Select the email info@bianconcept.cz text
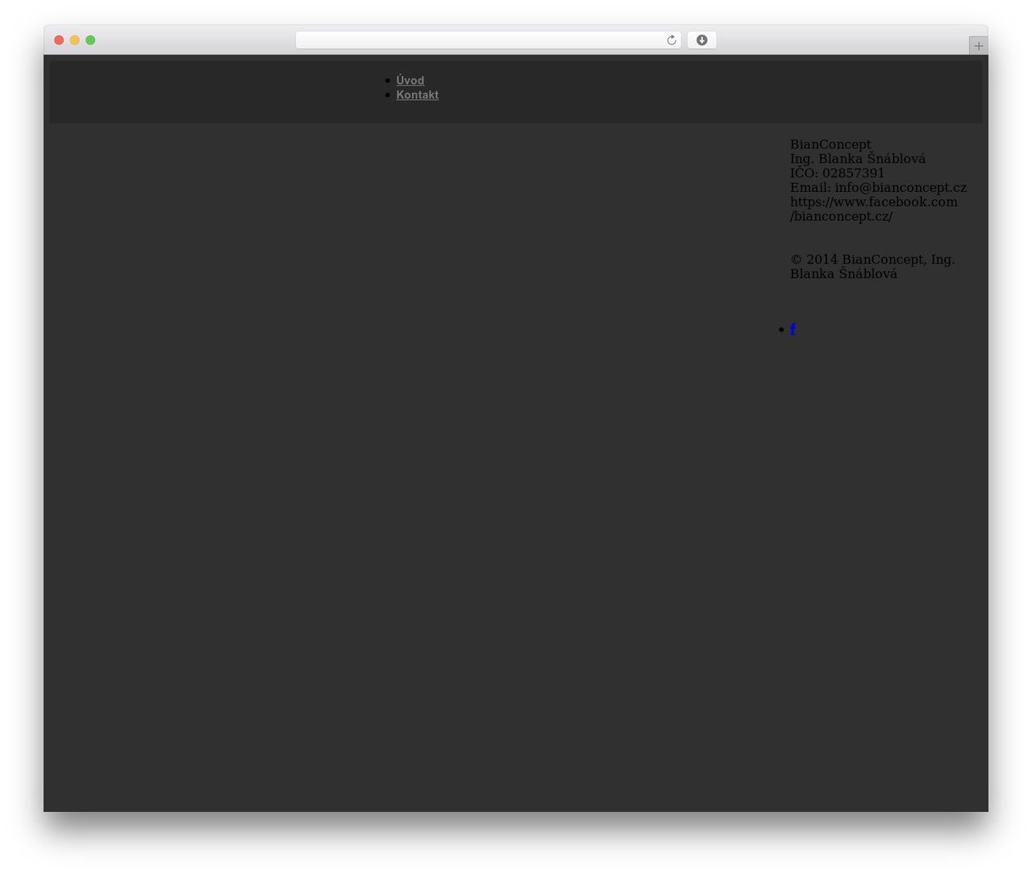The width and height of the screenshot is (1032, 874). (901, 188)
